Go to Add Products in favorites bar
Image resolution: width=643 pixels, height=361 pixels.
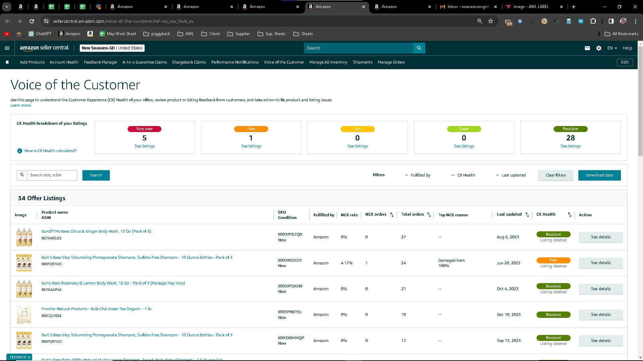click(32, 62)
